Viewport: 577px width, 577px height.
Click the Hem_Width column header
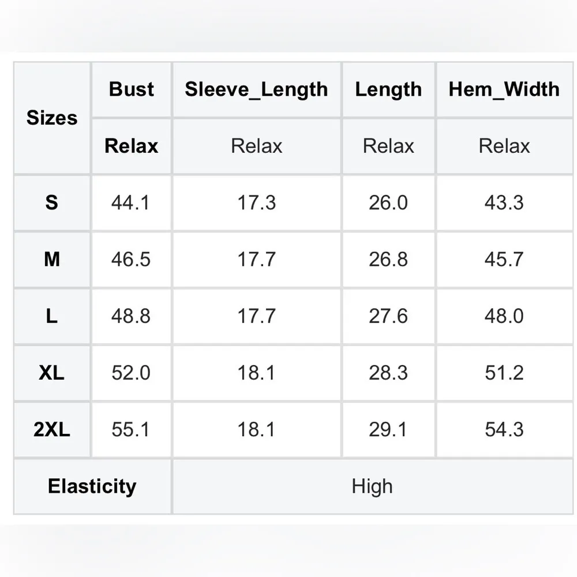pyautogui.click(x=504, y=89)
